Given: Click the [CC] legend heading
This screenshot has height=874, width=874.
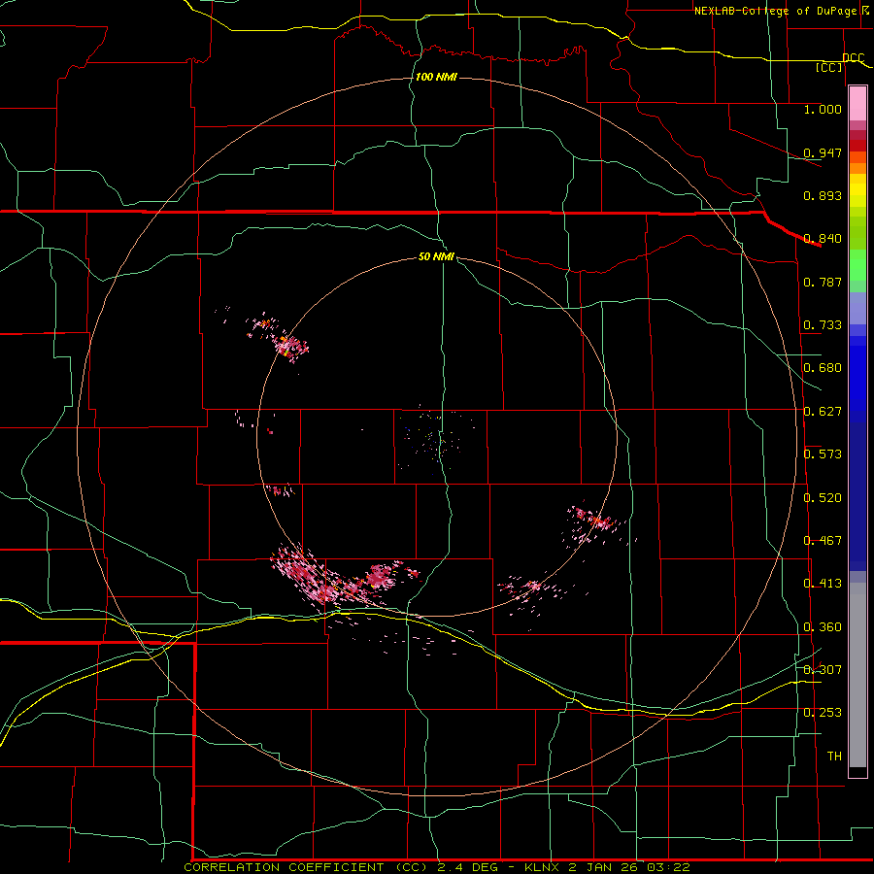Looking at the screenshot, I should coord(828,67).
